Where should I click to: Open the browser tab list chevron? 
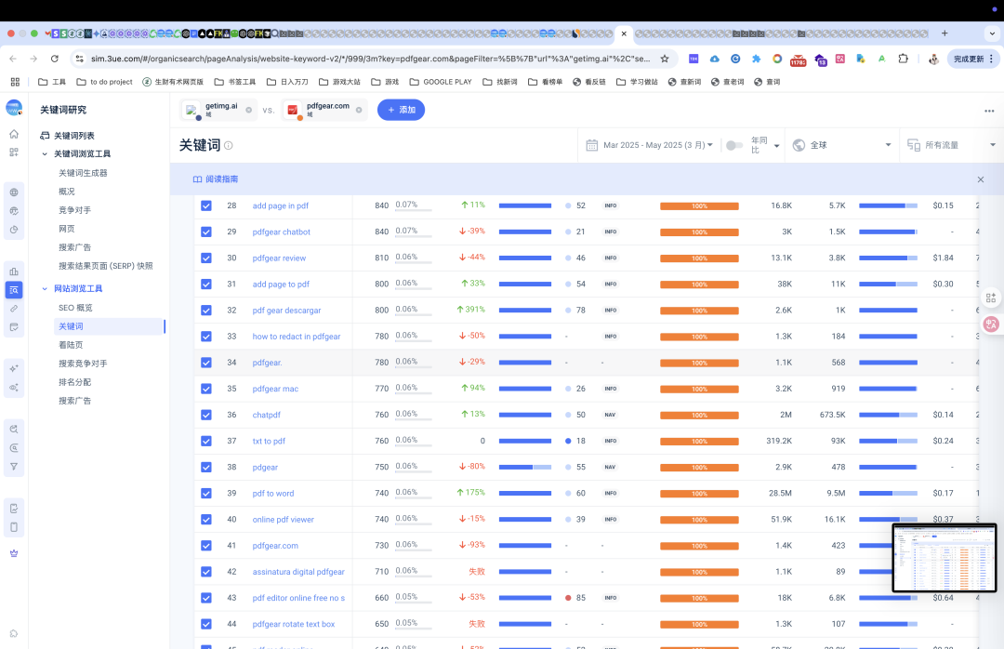(x=992, y=33)
